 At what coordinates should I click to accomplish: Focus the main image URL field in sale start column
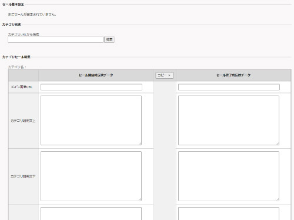tap(91, 87)
